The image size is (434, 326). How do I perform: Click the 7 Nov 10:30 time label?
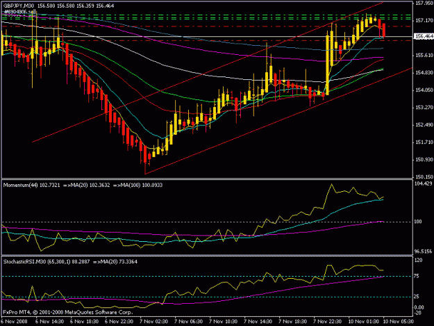click(x=223, y=322)
